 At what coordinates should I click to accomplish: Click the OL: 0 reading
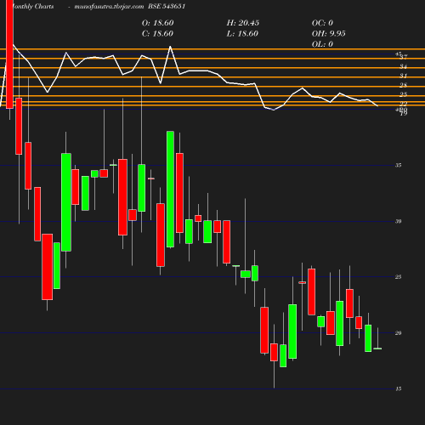(322, 44)
